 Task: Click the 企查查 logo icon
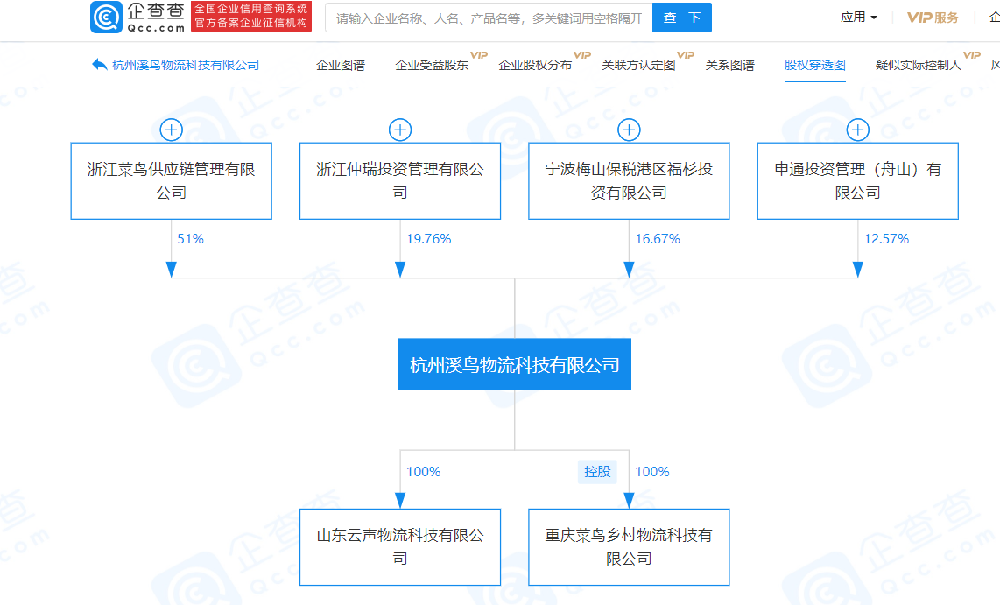click(106, 17)
